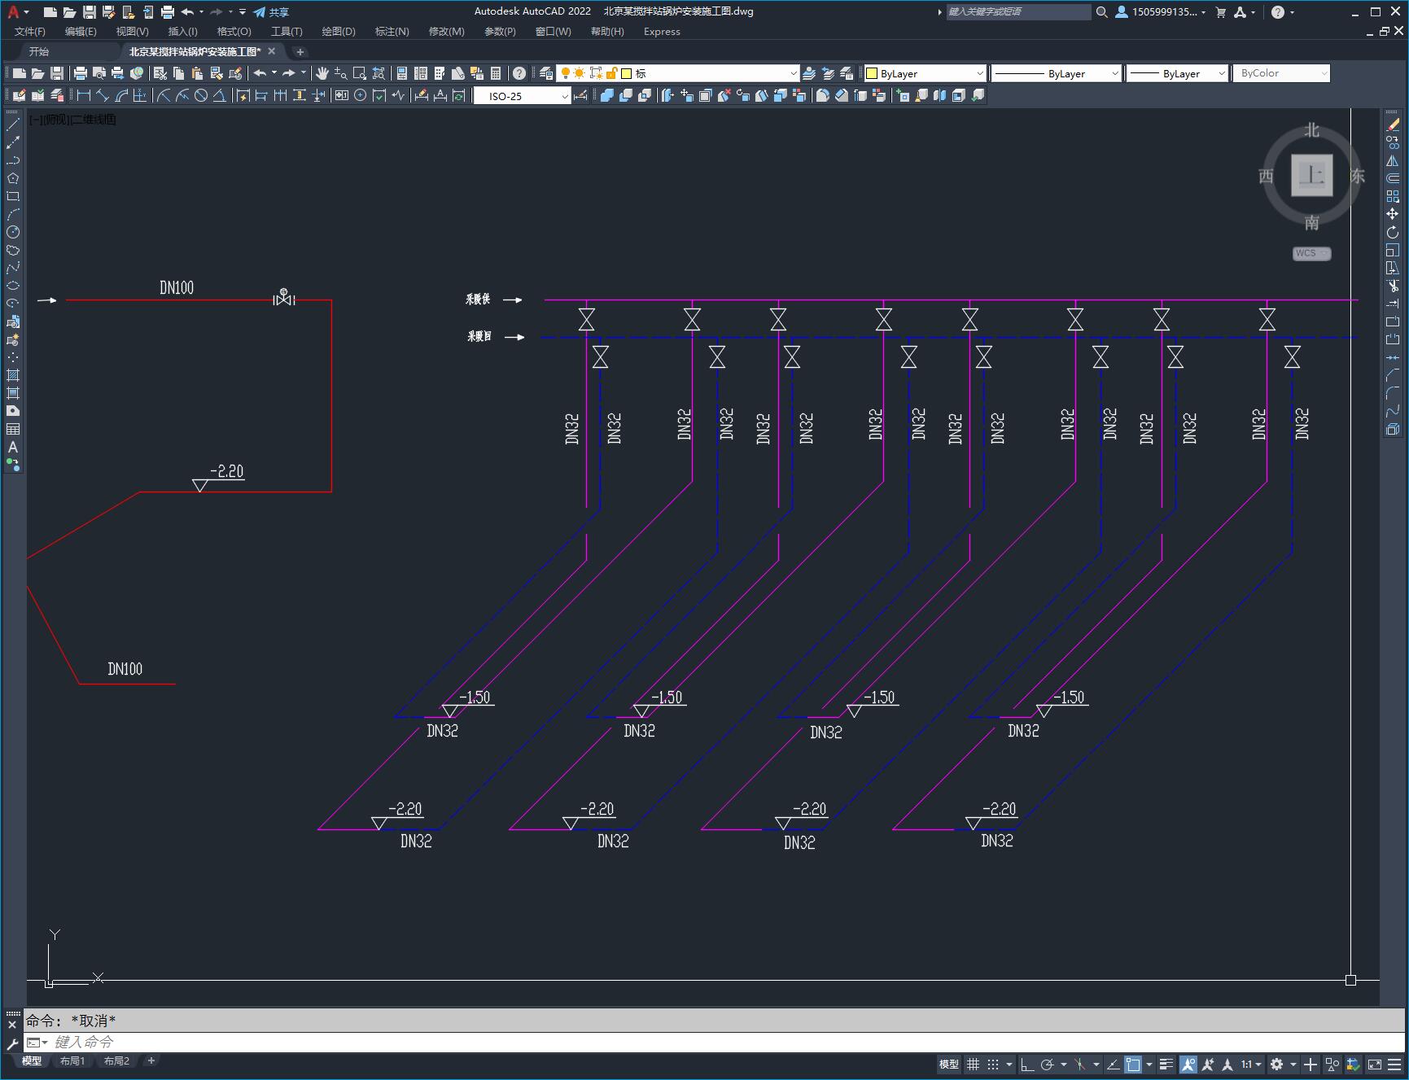Select the Circle draw tool
The height and width of the screenshot is (1080, 1409).
tap(13, 232)
